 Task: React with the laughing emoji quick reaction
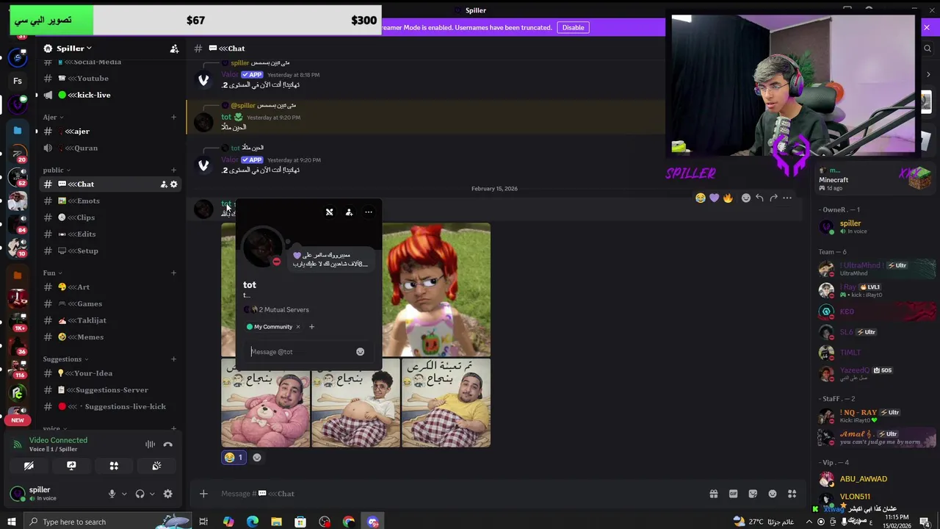pos(701,198)
